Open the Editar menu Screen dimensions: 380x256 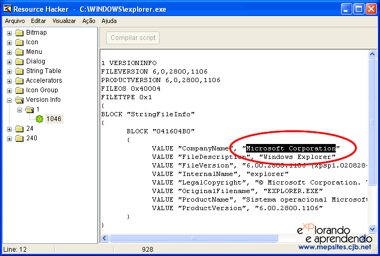click(x=38, y=21)
